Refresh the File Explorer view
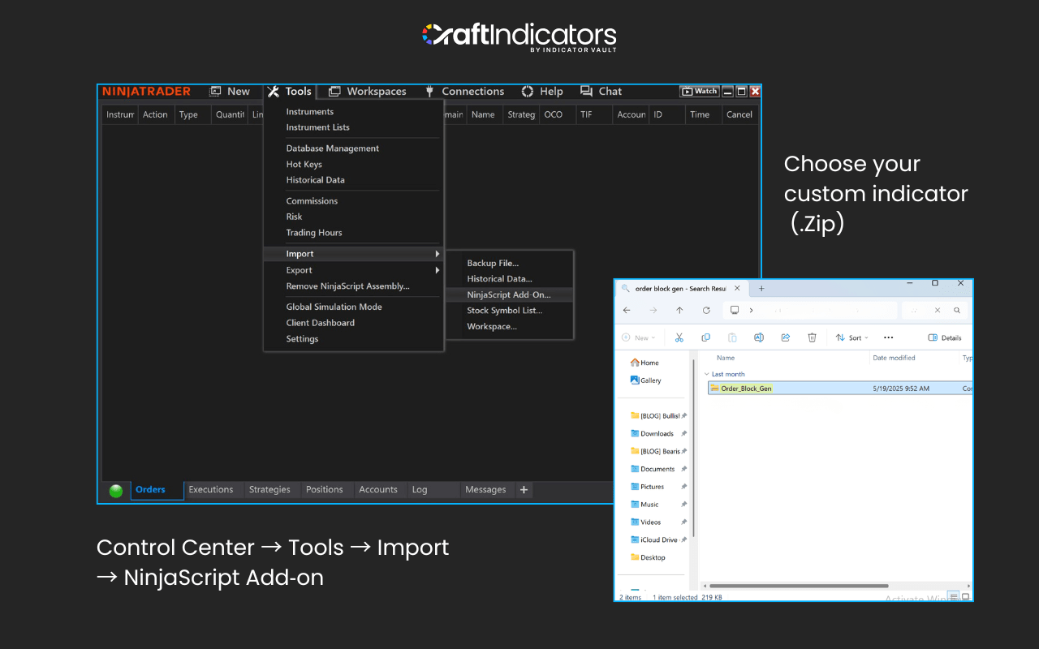Image resolution: width=1039 pixels, height=649 pixels. [706, 311]
